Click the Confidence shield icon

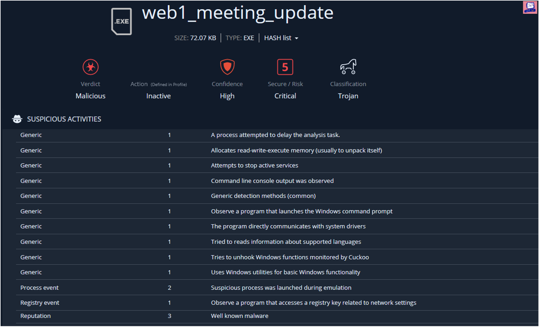point(227,67)
